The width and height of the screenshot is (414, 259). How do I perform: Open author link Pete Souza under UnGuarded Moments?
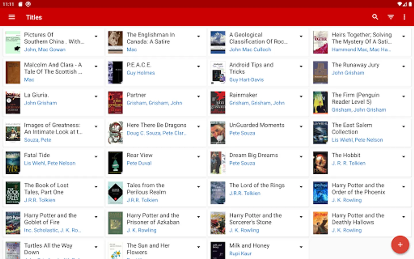[242, 133]
